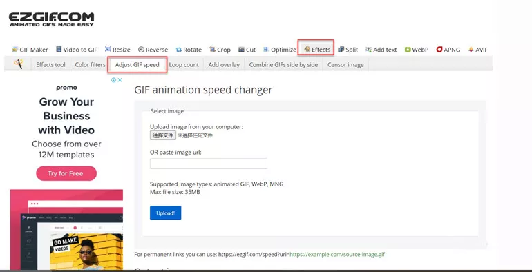
Task: Switch to the Censor image tab
Action: (x=345, y=64)
